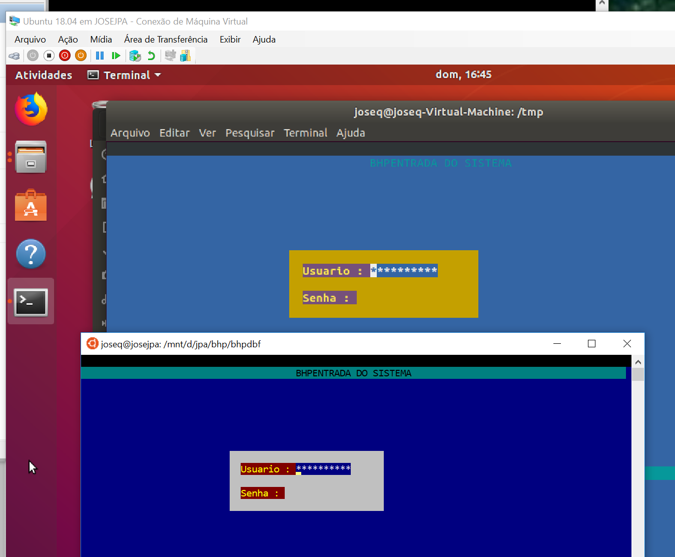Open the Exibir menu

click(230, 40)
